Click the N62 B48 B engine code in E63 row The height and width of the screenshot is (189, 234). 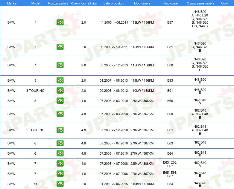[x=200, y=144]
